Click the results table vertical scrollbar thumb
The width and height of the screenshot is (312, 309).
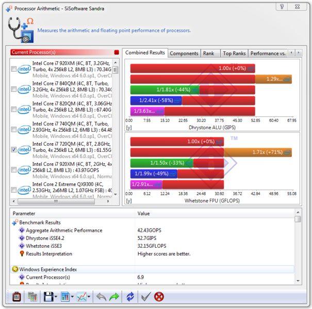[x=298, y=219]
